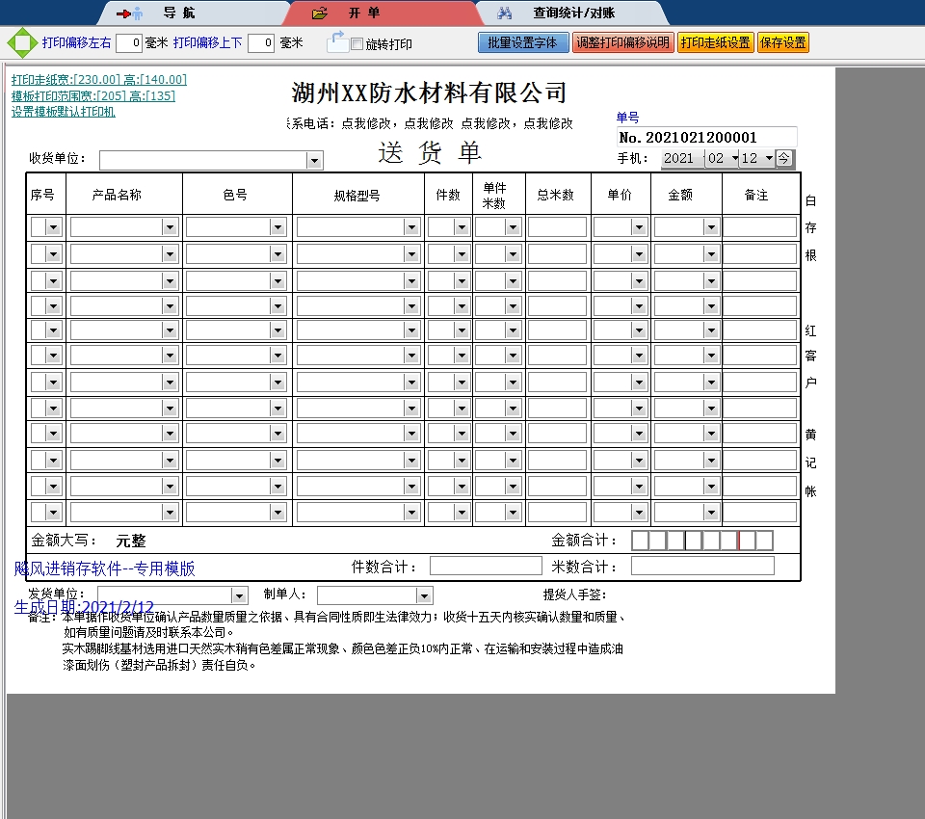Open the month dropdown in date field
Image resolution: width=925 pixels, height=819 pixels.
[x=734, y=158]
